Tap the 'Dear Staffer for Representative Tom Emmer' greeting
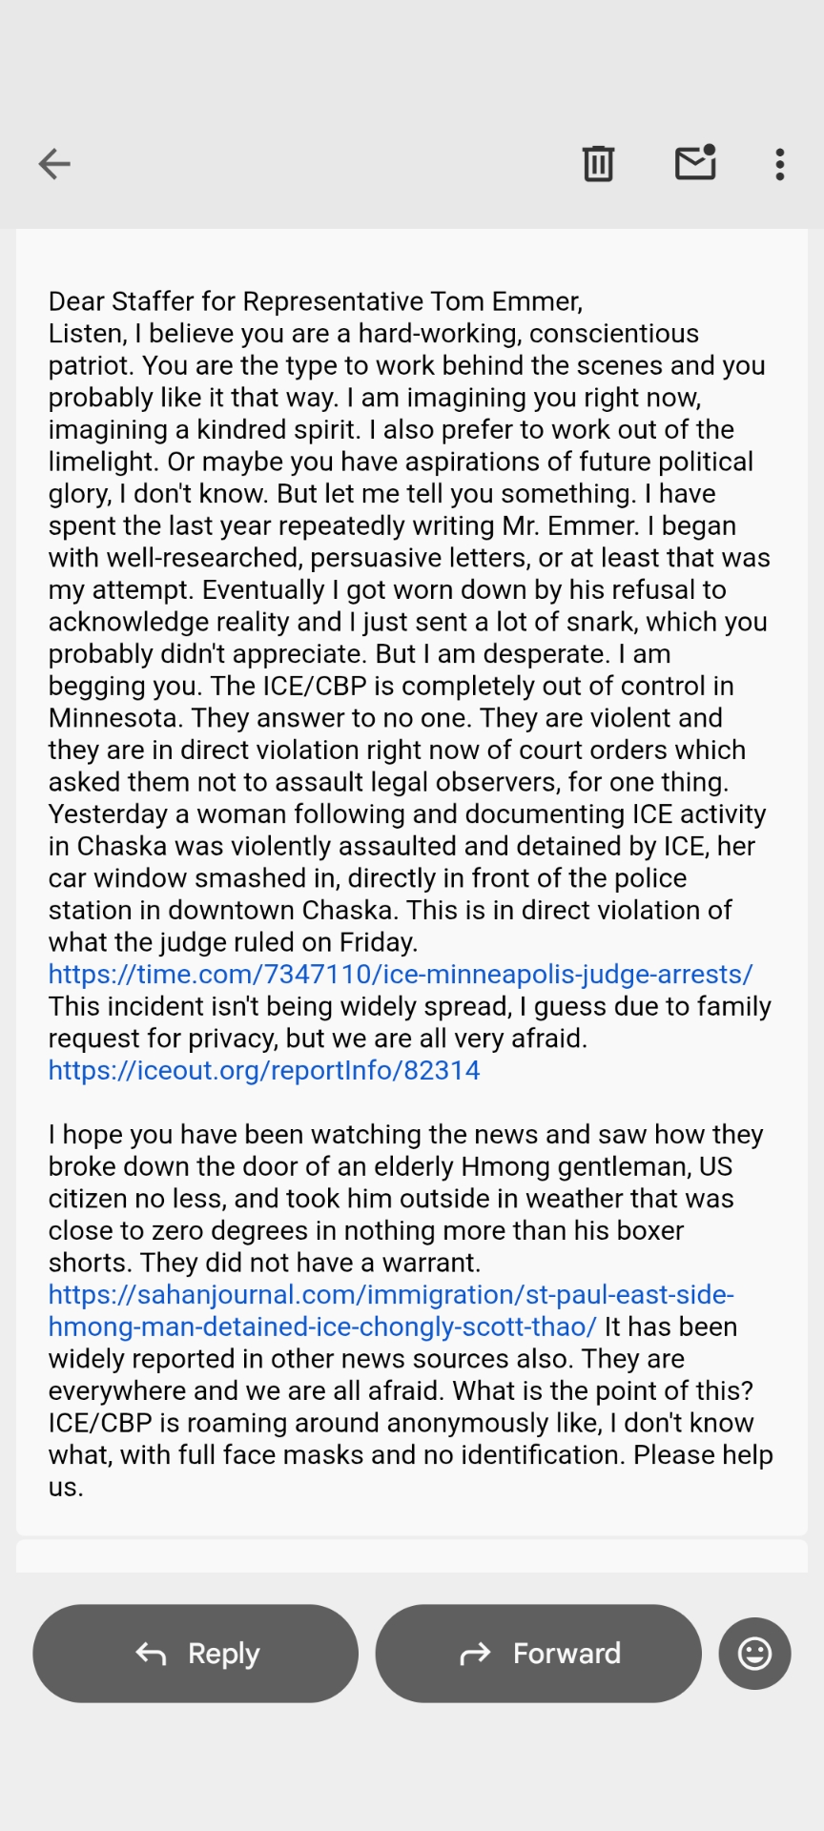 (316, 301)
